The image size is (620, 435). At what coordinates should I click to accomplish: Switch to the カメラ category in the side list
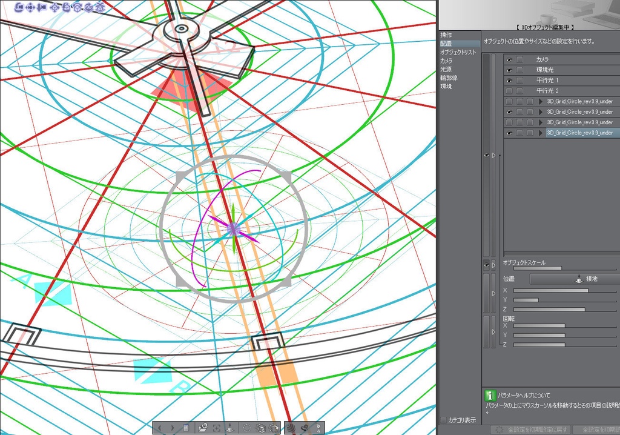(x=448, y=61)
